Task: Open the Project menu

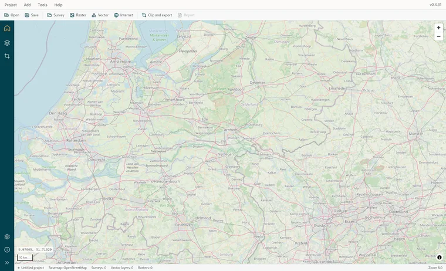Action: point(11,5)
